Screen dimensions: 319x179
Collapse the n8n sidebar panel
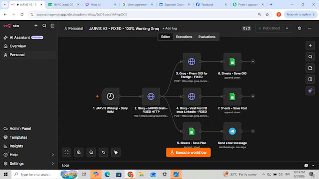pyautogui.click(x=53, y=26)
